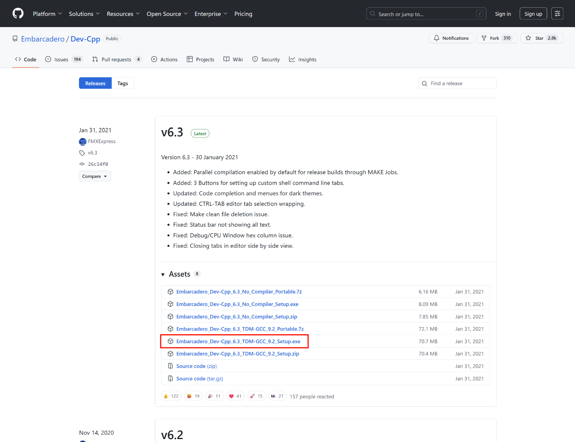Expand the Open Source menu
575x442 pixels.
coord(167,14)
